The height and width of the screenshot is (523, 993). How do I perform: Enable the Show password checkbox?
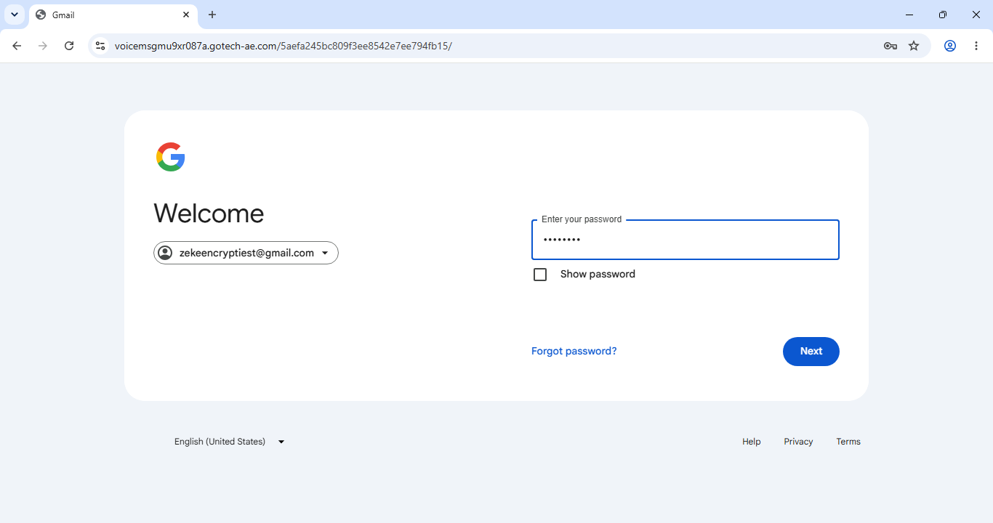click(540, 275)
